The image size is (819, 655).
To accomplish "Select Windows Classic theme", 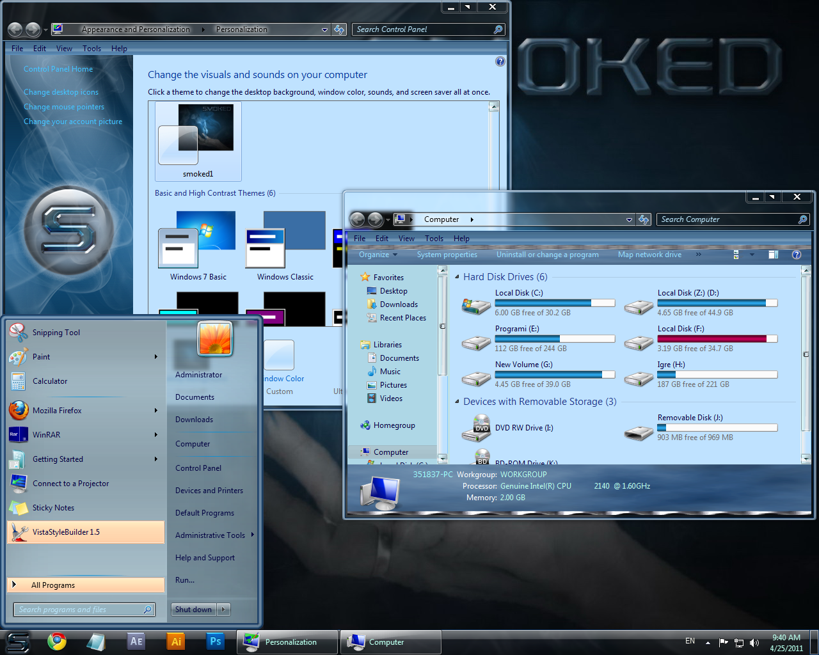I will pyautogui.click(x=285, y=246).
